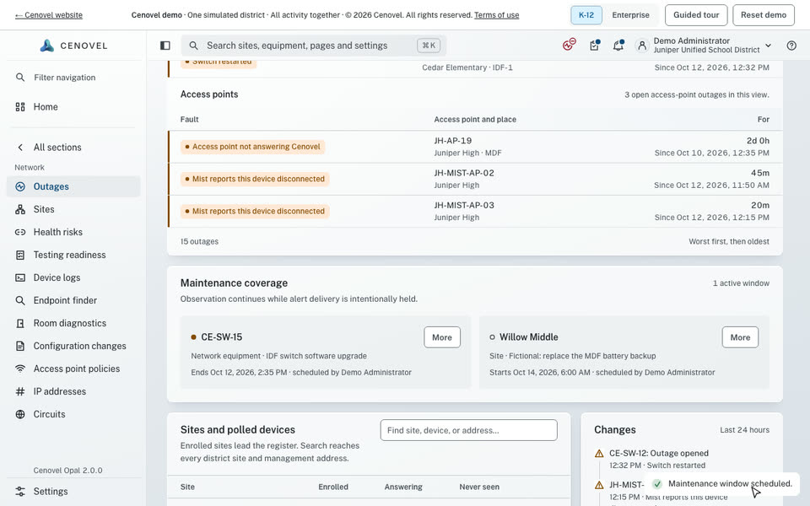The image size is (810, 506).
Task: Open Home in the navigation
Action: (x=73, y=107)
